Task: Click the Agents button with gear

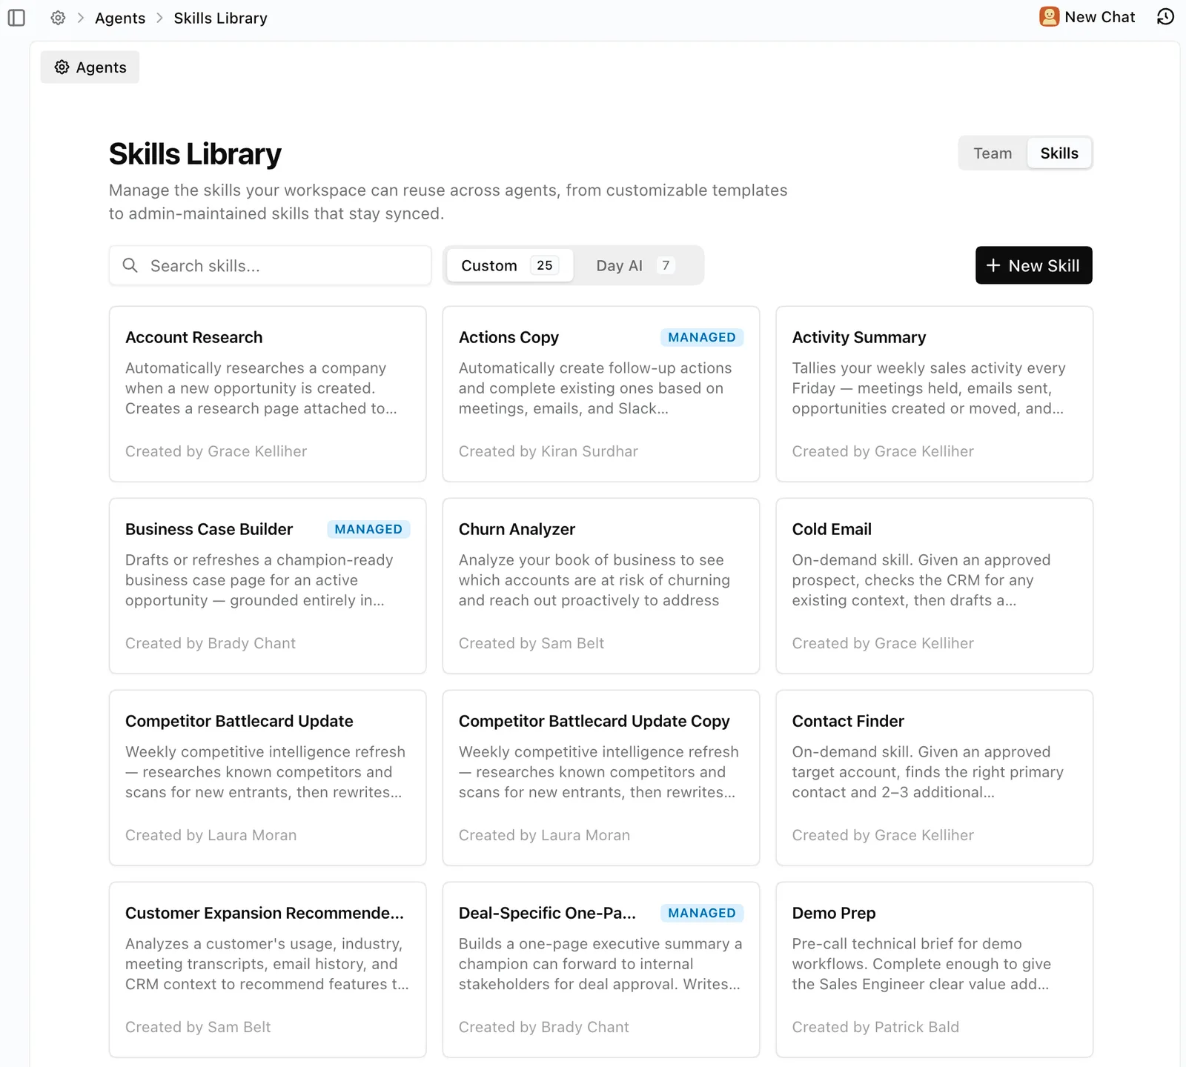Action: (90, 67)
